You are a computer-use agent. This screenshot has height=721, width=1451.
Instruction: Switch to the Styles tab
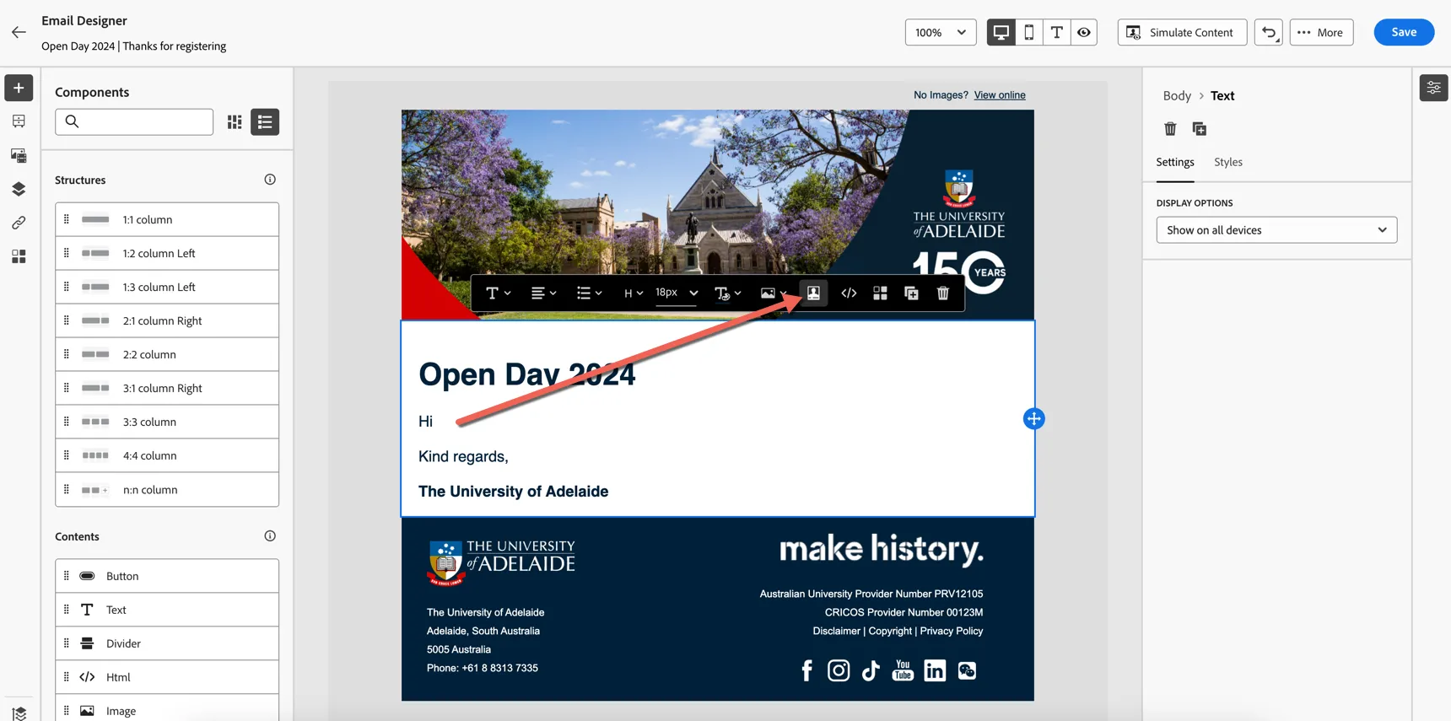1227,162
